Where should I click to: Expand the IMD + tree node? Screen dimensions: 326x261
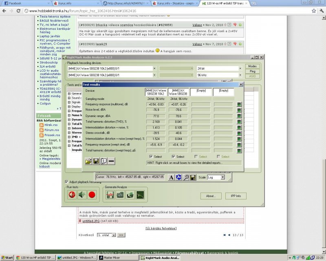[x=69, y=137]
